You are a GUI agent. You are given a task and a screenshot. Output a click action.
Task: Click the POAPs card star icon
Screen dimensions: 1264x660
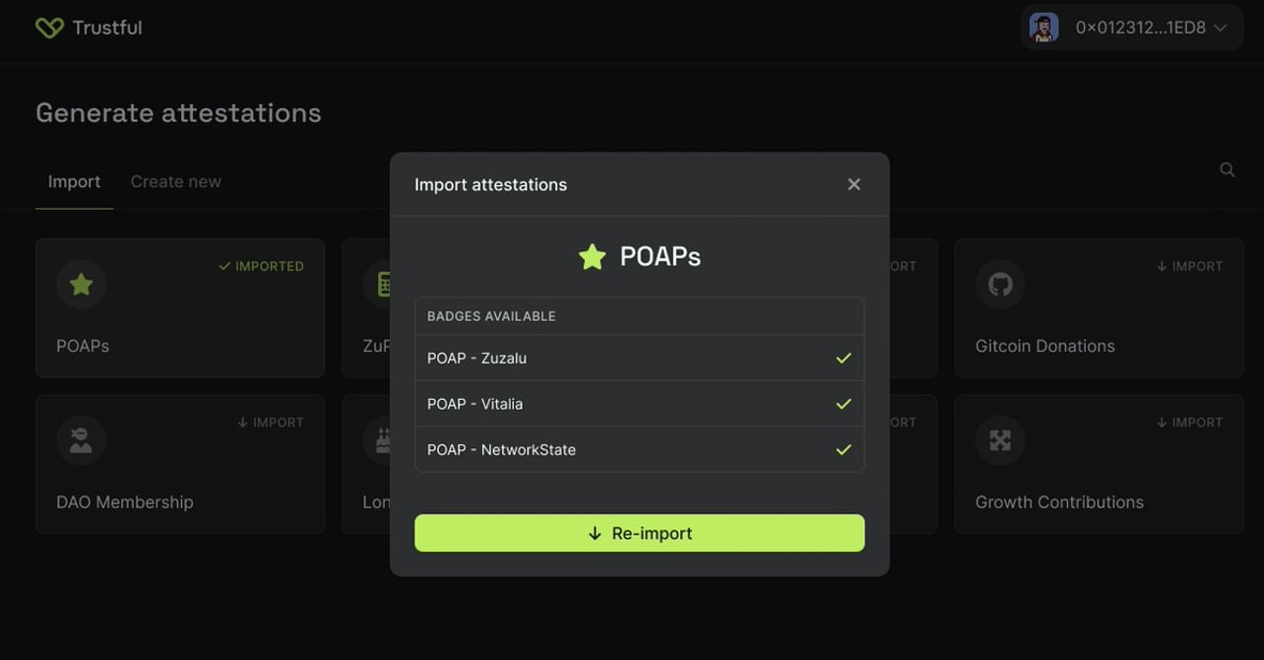pos(81,285)
